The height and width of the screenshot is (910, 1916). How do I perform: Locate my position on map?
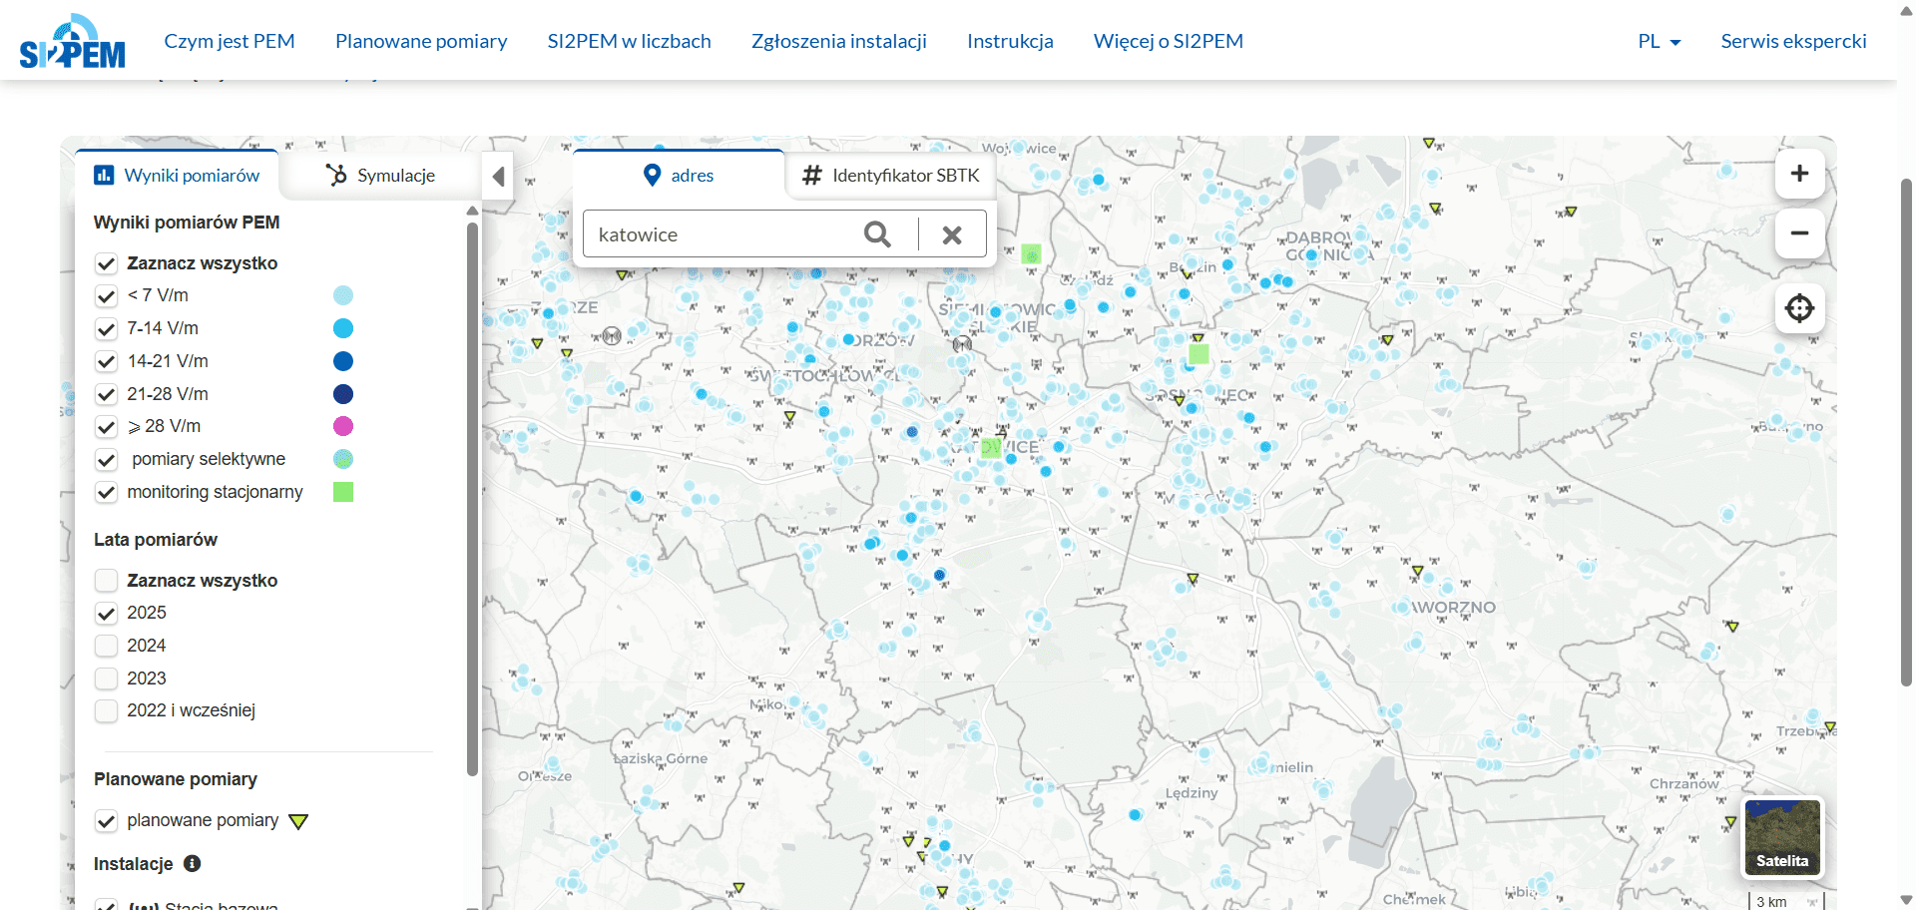click(1799, 308)
